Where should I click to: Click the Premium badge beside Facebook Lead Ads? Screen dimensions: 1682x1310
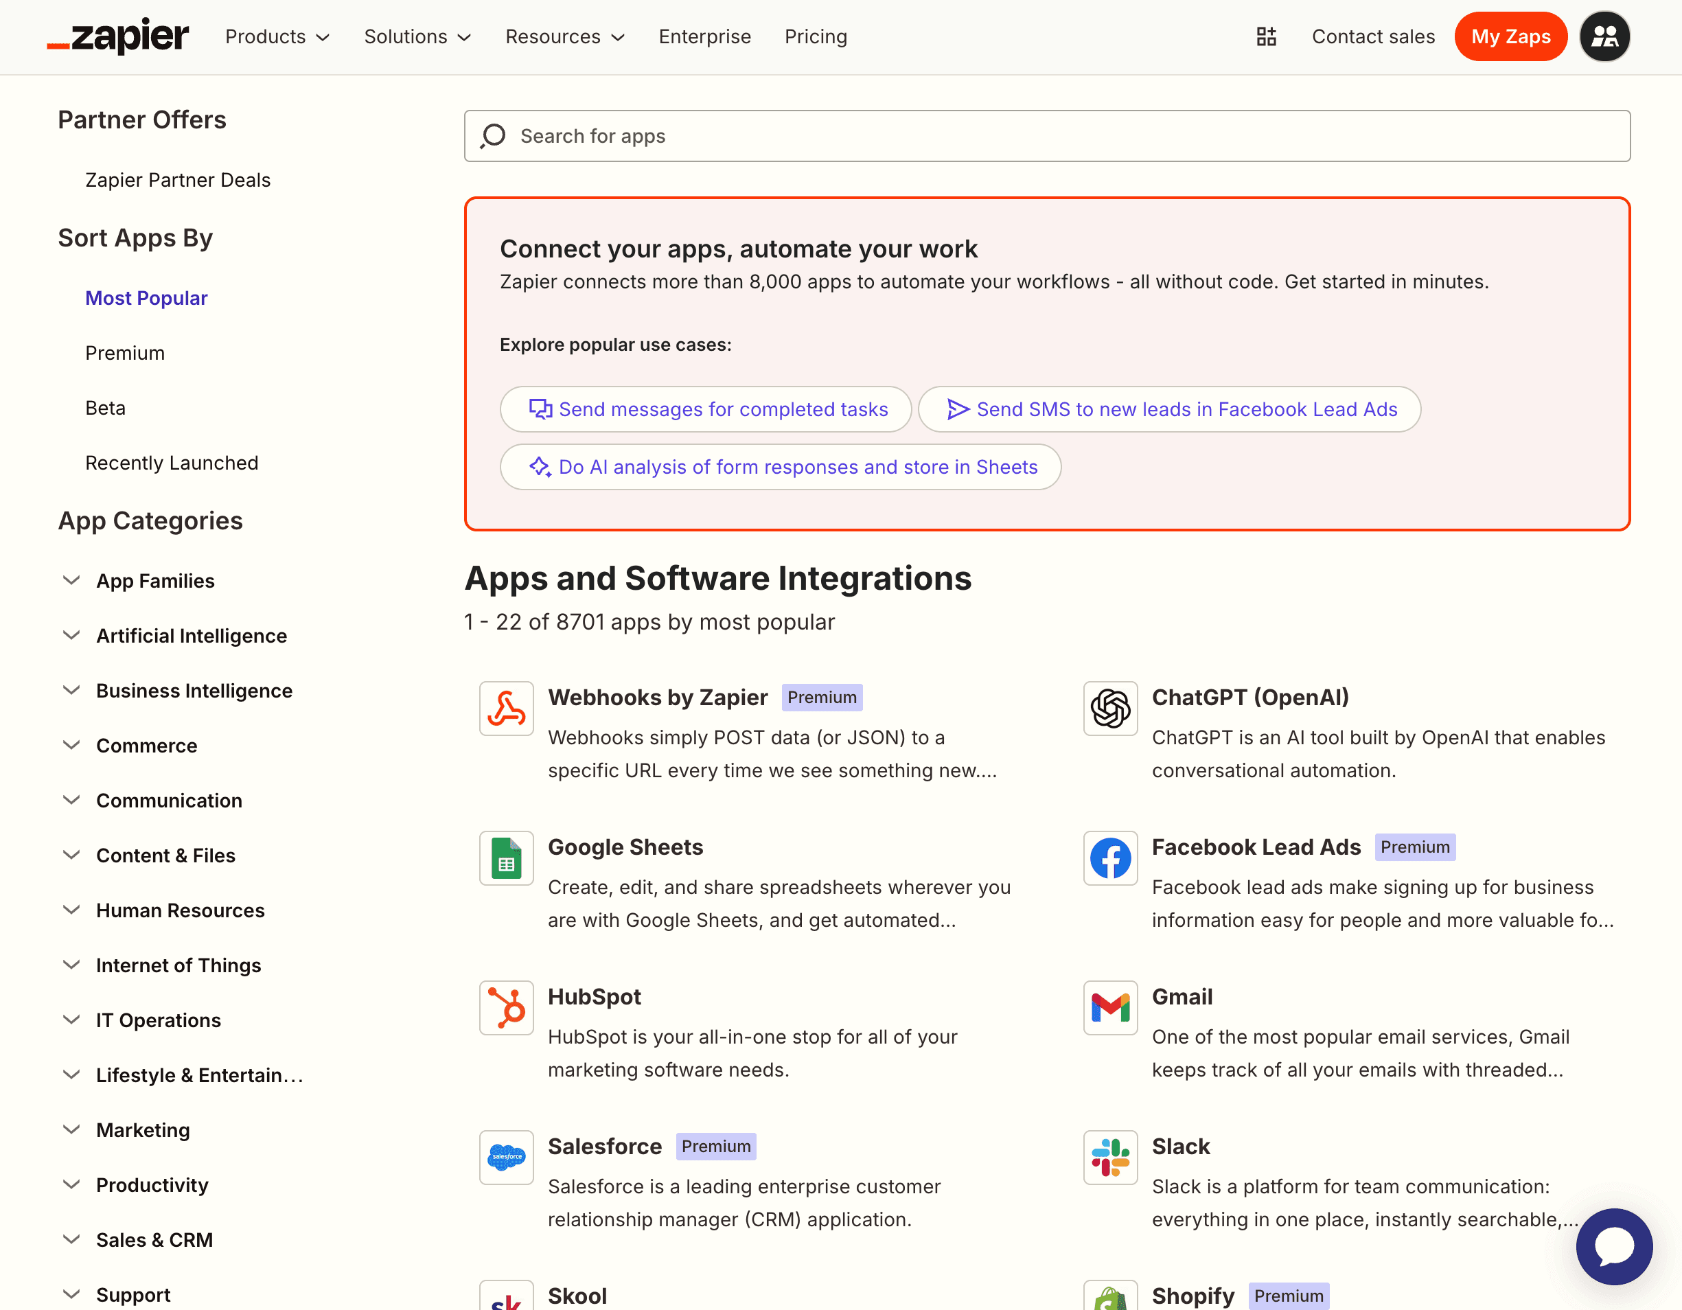point(1415,847)
